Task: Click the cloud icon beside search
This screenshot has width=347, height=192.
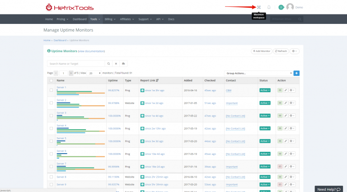Action: [x=123, y=64]
